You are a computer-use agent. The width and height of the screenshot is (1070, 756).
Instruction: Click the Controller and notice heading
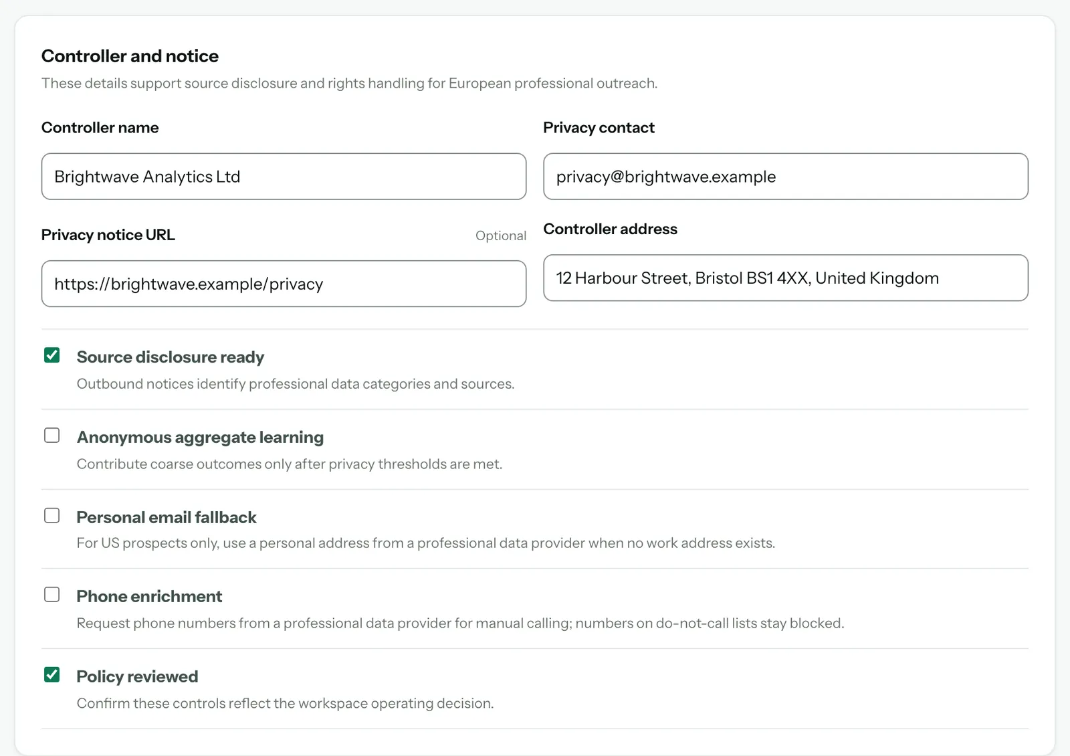130,56
